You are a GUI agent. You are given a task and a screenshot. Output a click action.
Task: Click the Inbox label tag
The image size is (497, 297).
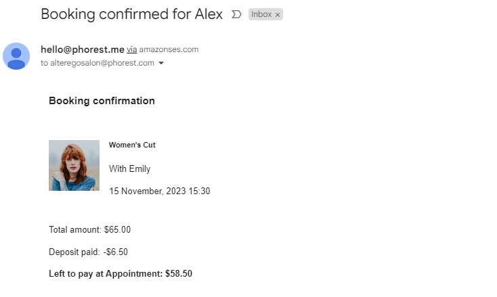tap(261, 15)
